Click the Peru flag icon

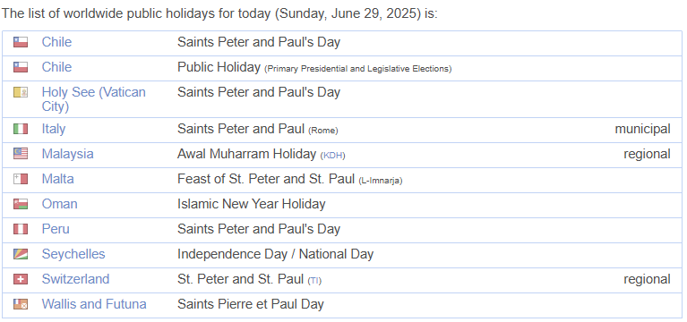point(21,229)
